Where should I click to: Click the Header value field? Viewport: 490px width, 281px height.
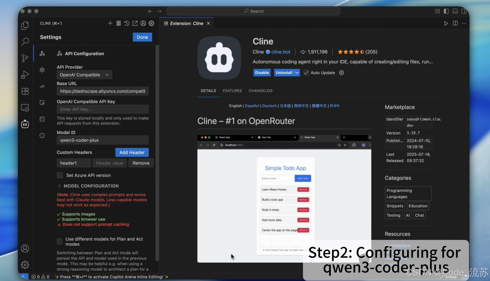pyautogui.click(x=110, y=163)
